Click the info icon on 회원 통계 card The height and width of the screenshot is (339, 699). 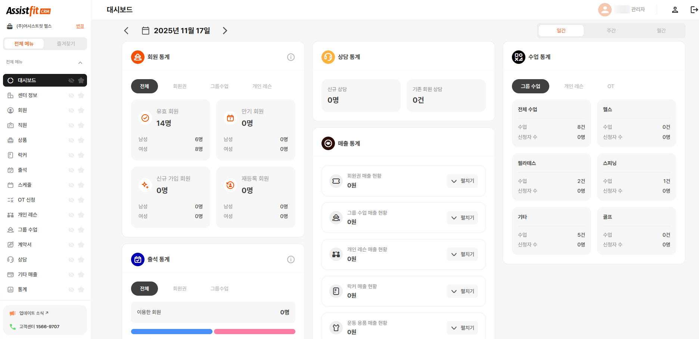(x=291, y=57)
